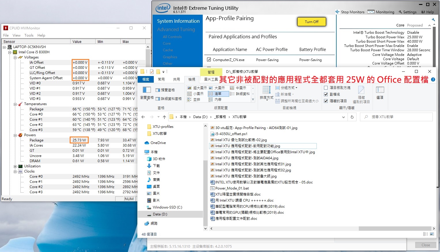Image resolution: width=440 pixels, height=252 pixels.
Task: Click the _部落格 breadcrumb in address bar
Action: pos(220,117)
